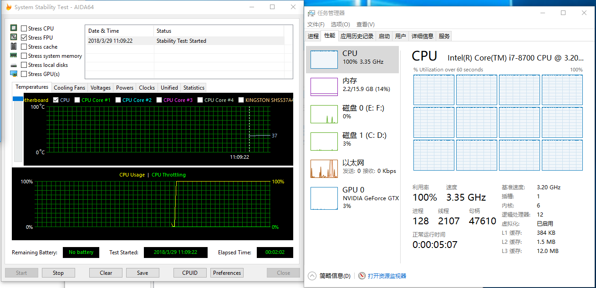Click the disk drive icon beside Stress local disks
596x288 pixels.
coord(14,65)
